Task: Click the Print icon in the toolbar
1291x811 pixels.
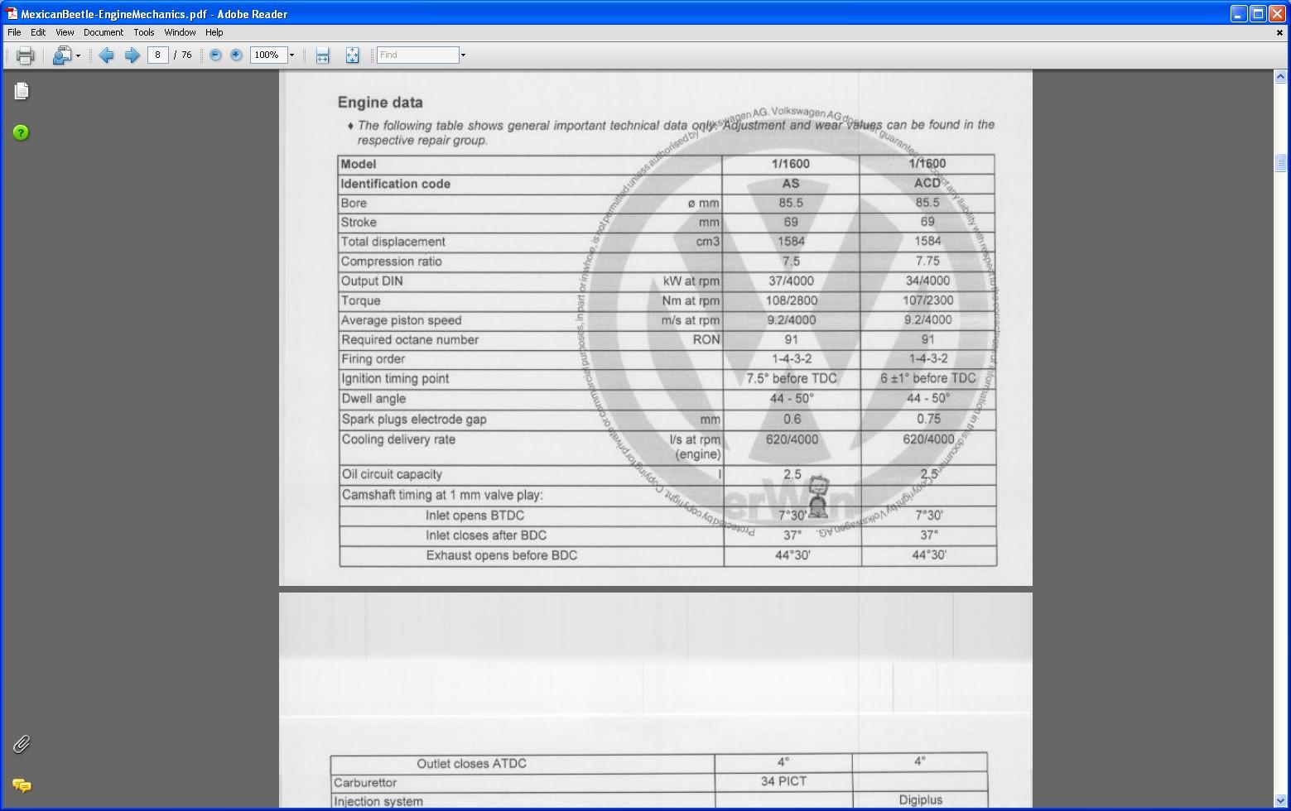Action: pos(25,55)
